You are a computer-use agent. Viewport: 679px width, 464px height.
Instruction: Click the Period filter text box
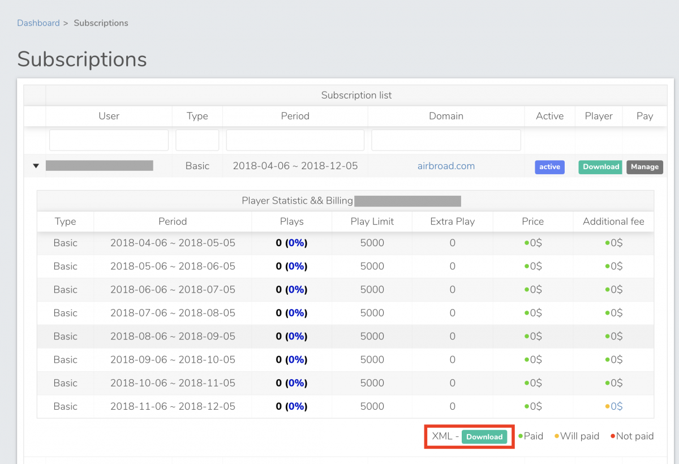tap(295, 140)
